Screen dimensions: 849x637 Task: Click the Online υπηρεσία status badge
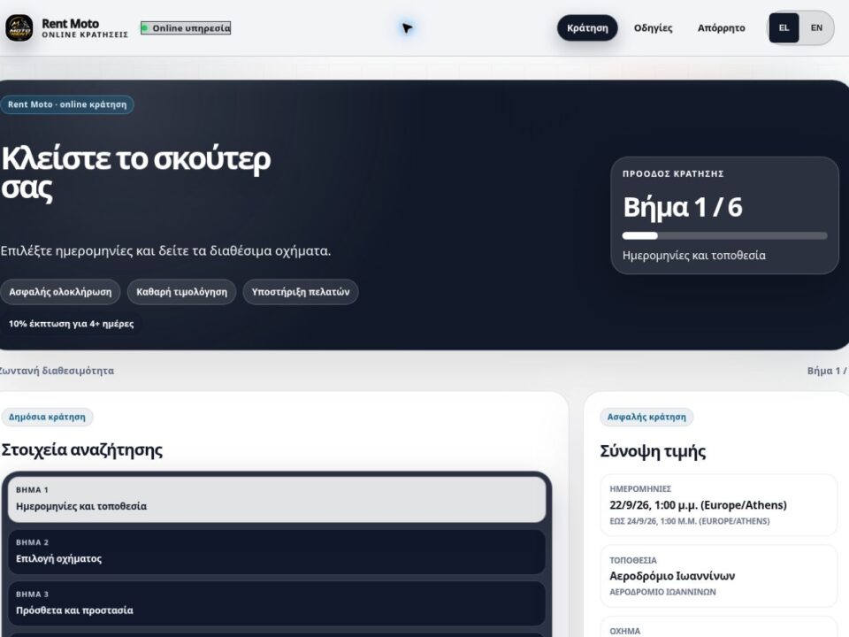coord(186,27)
